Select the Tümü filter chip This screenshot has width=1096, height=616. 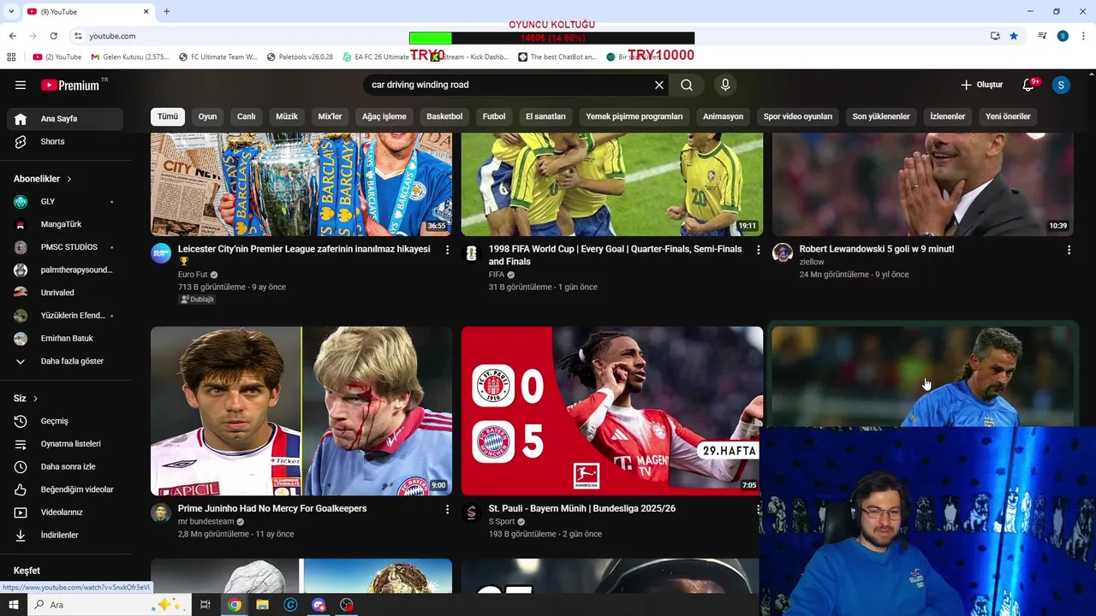click(x=168, y=116)
